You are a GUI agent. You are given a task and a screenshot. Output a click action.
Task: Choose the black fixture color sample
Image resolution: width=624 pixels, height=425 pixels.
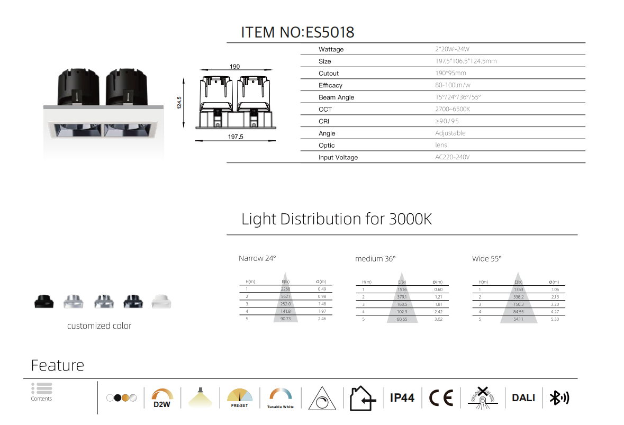click(44, 302)
